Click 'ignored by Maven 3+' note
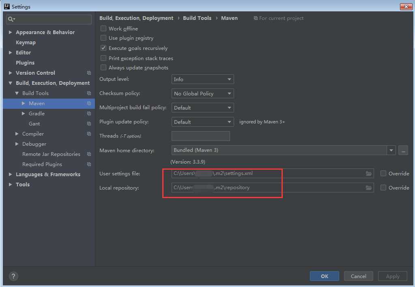Screen dimensions: 415x287 262,122
